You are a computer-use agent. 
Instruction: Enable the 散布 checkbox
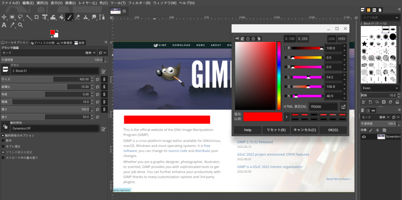click(3, 141)
